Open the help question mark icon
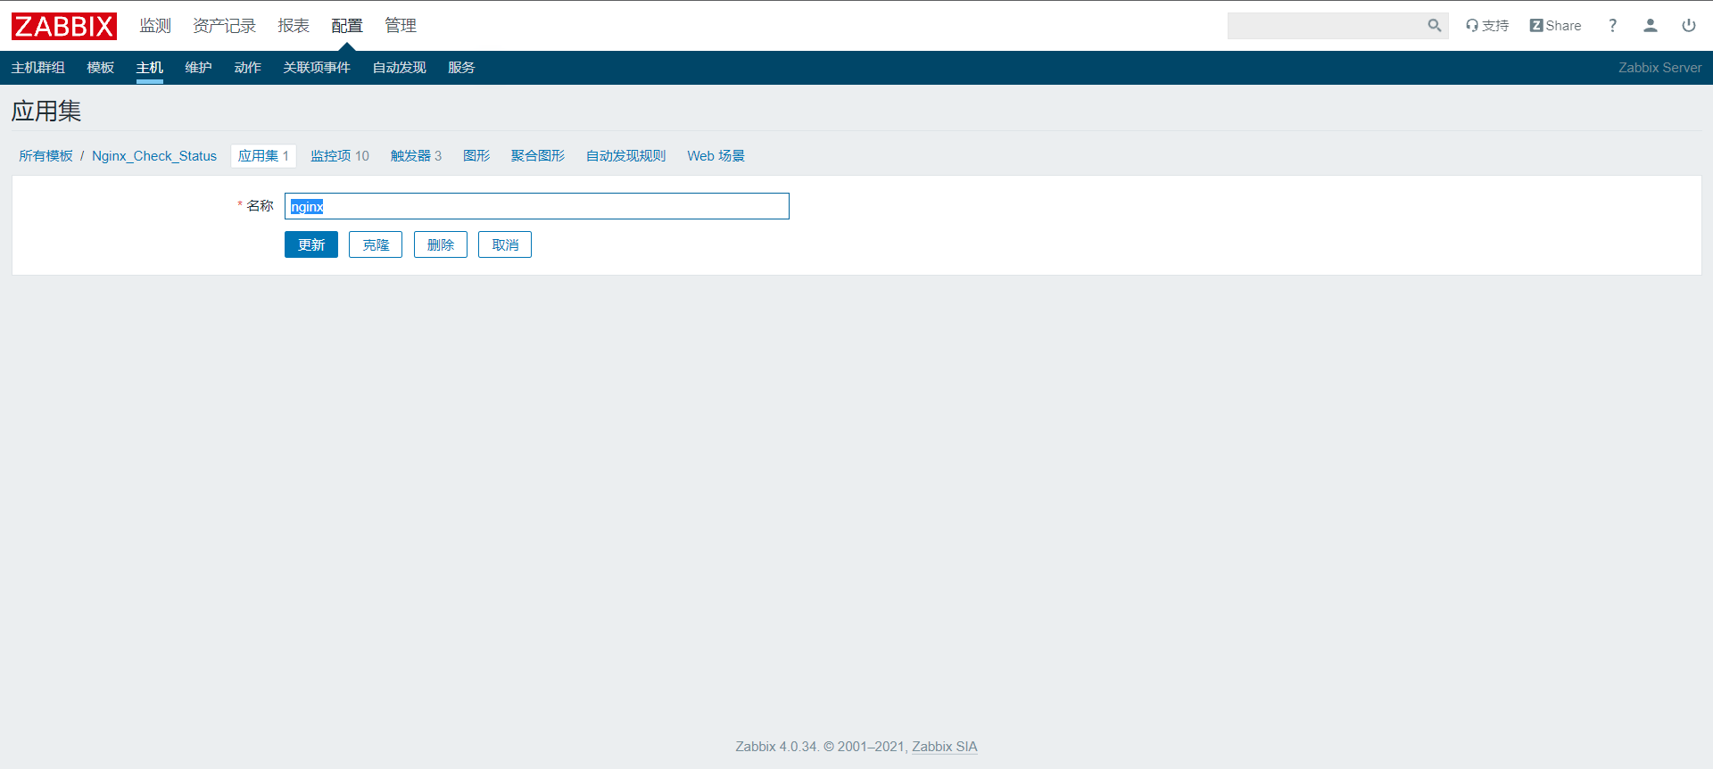The width and height of the screenshot is (1713, 769). [1612, 26]
